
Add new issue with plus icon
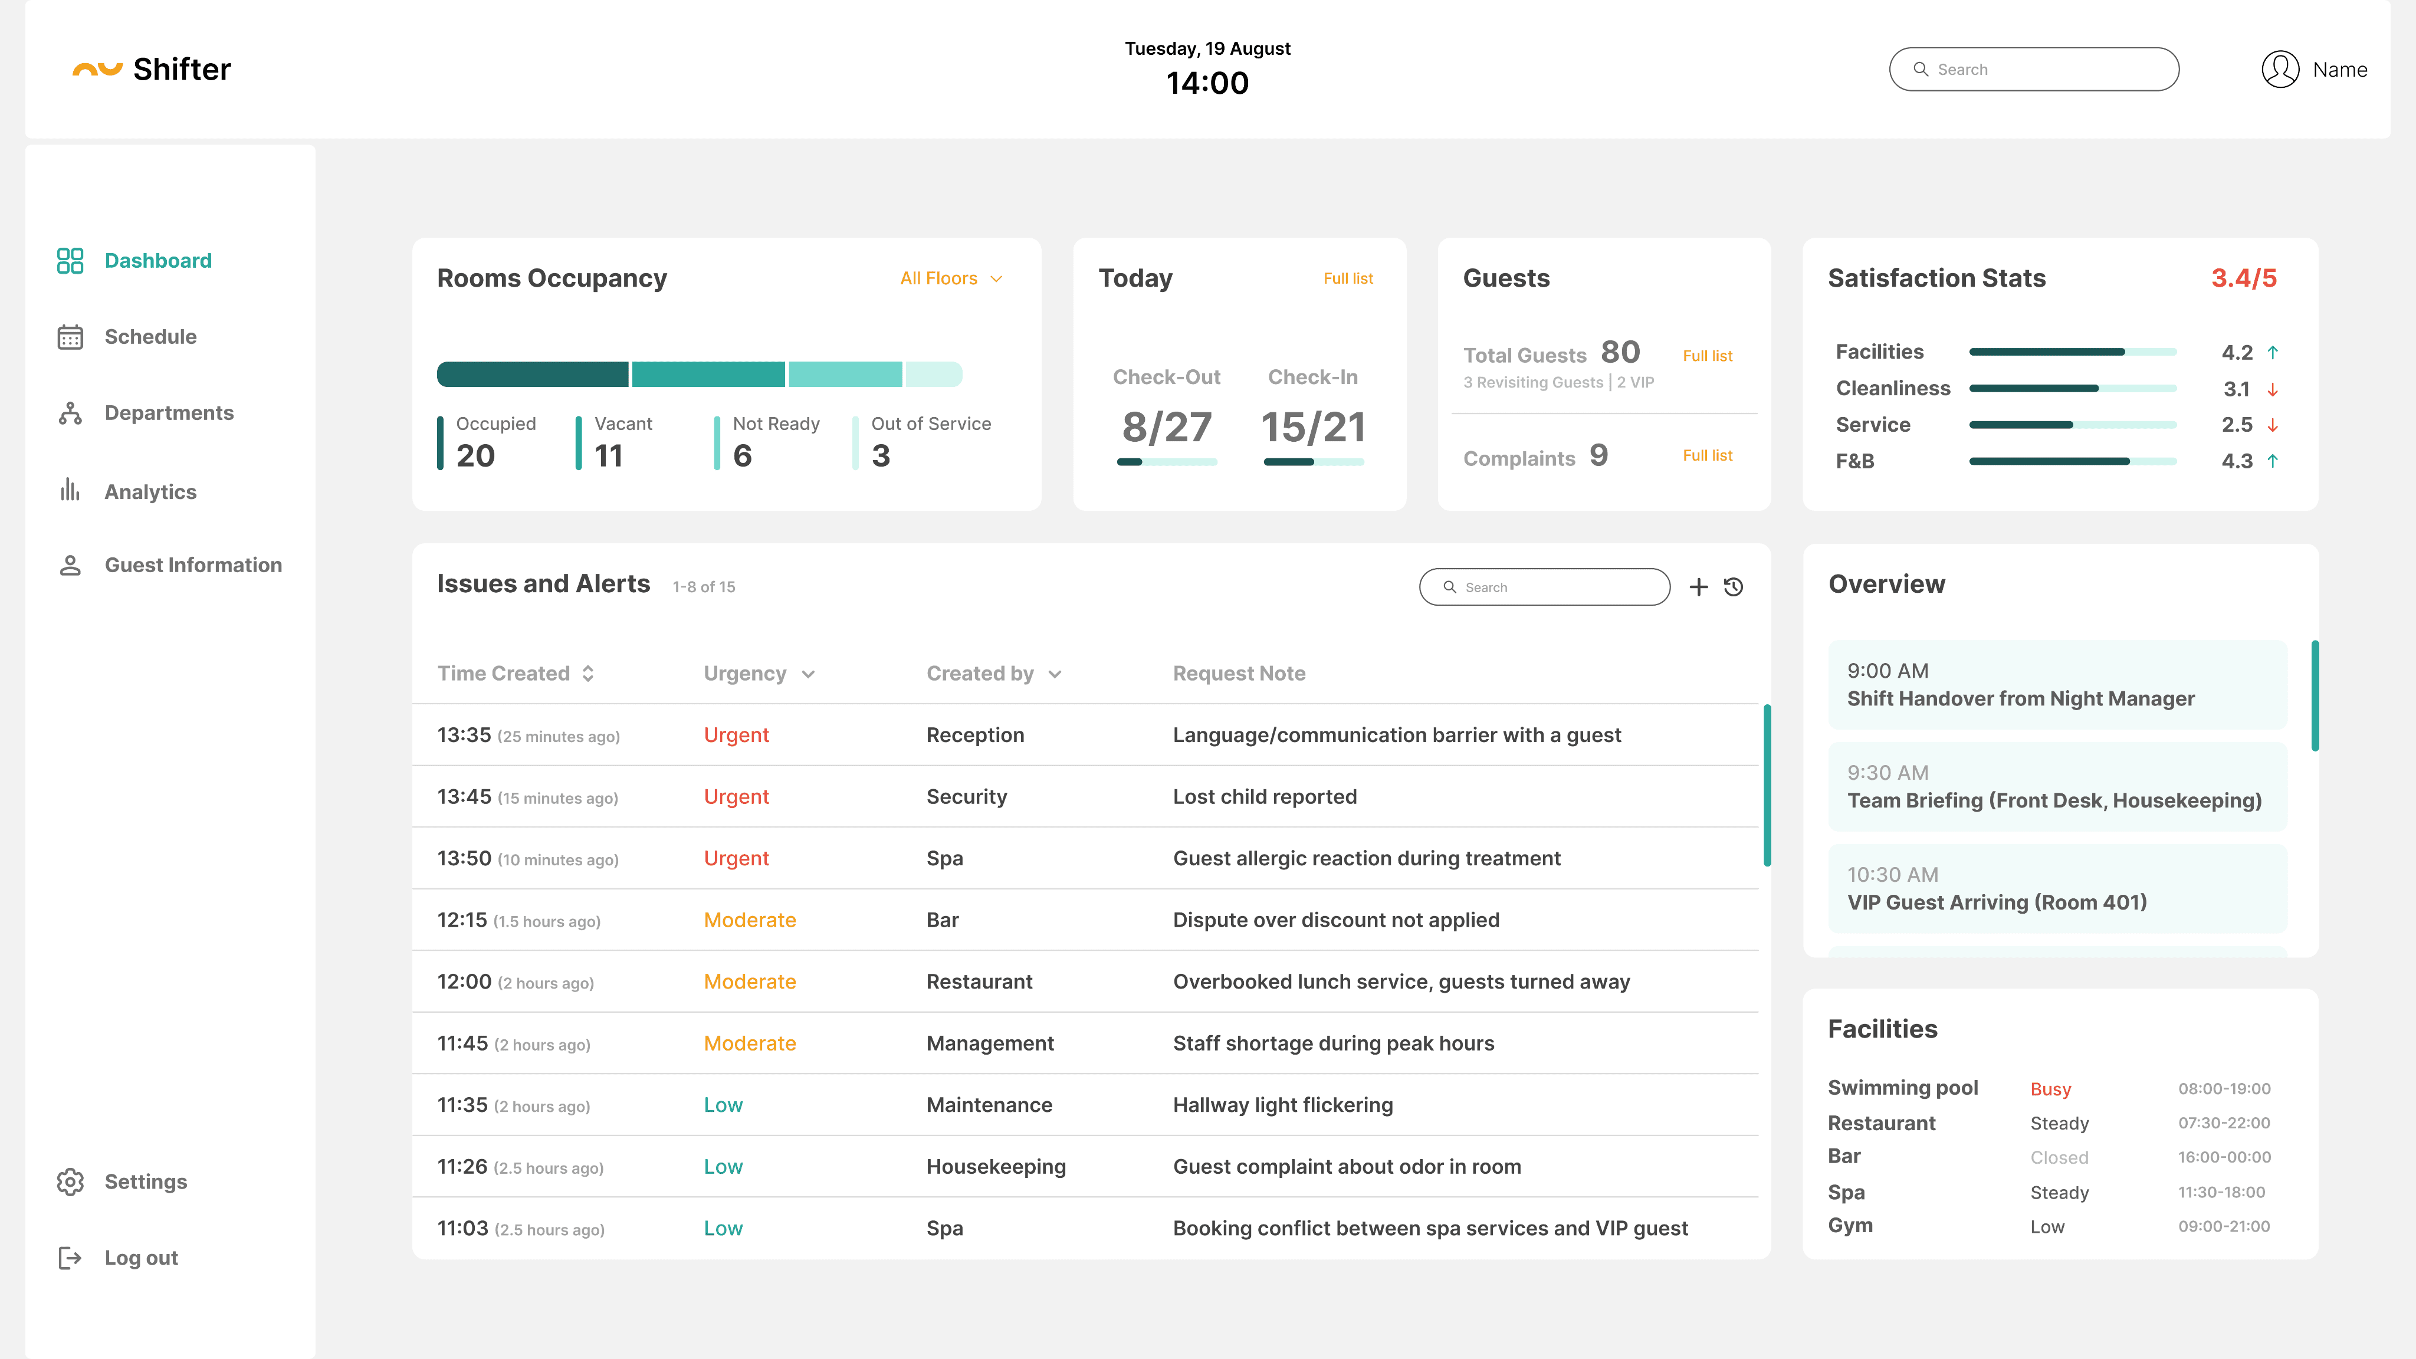[x=1699, y=587]
